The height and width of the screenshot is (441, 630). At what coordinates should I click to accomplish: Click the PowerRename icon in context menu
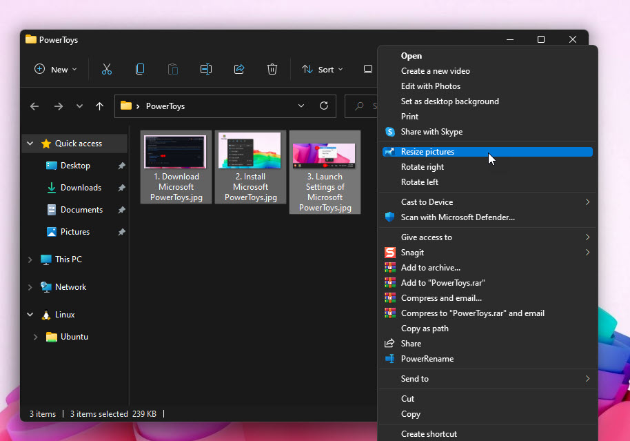coord(389,358)
